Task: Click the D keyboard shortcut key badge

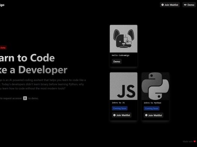Action: pyautogui.click(x=25, y=98)
